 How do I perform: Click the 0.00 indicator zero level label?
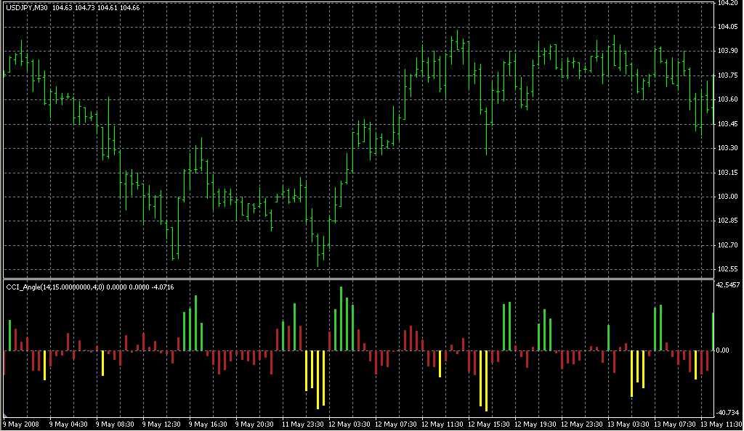[x=723, y=350]
